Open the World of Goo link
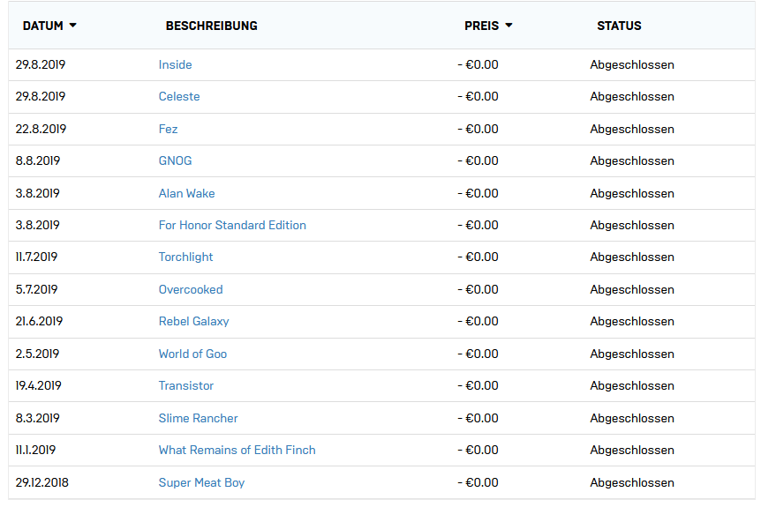 pos(192,354)
